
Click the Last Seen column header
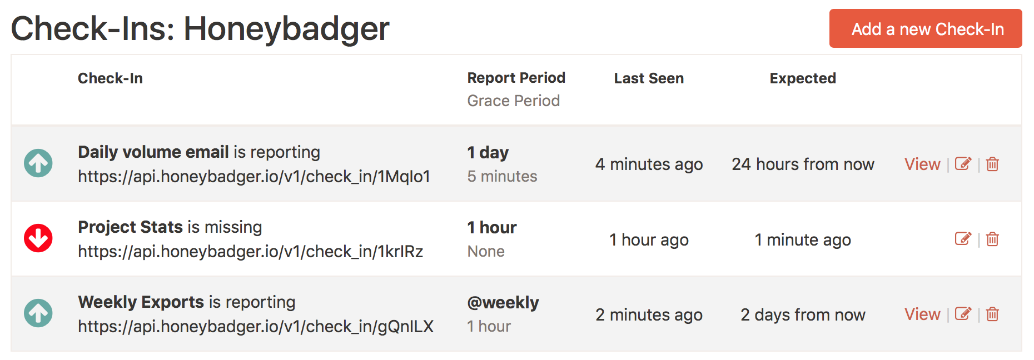(x=648, y=78)
